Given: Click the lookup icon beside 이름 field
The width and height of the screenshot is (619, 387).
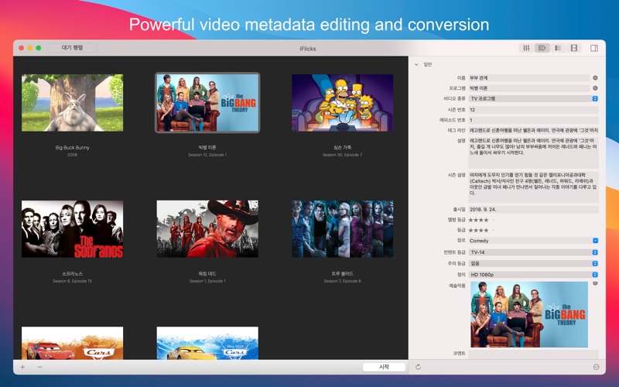Looking at the screenshot, I should tap(595, 78).
